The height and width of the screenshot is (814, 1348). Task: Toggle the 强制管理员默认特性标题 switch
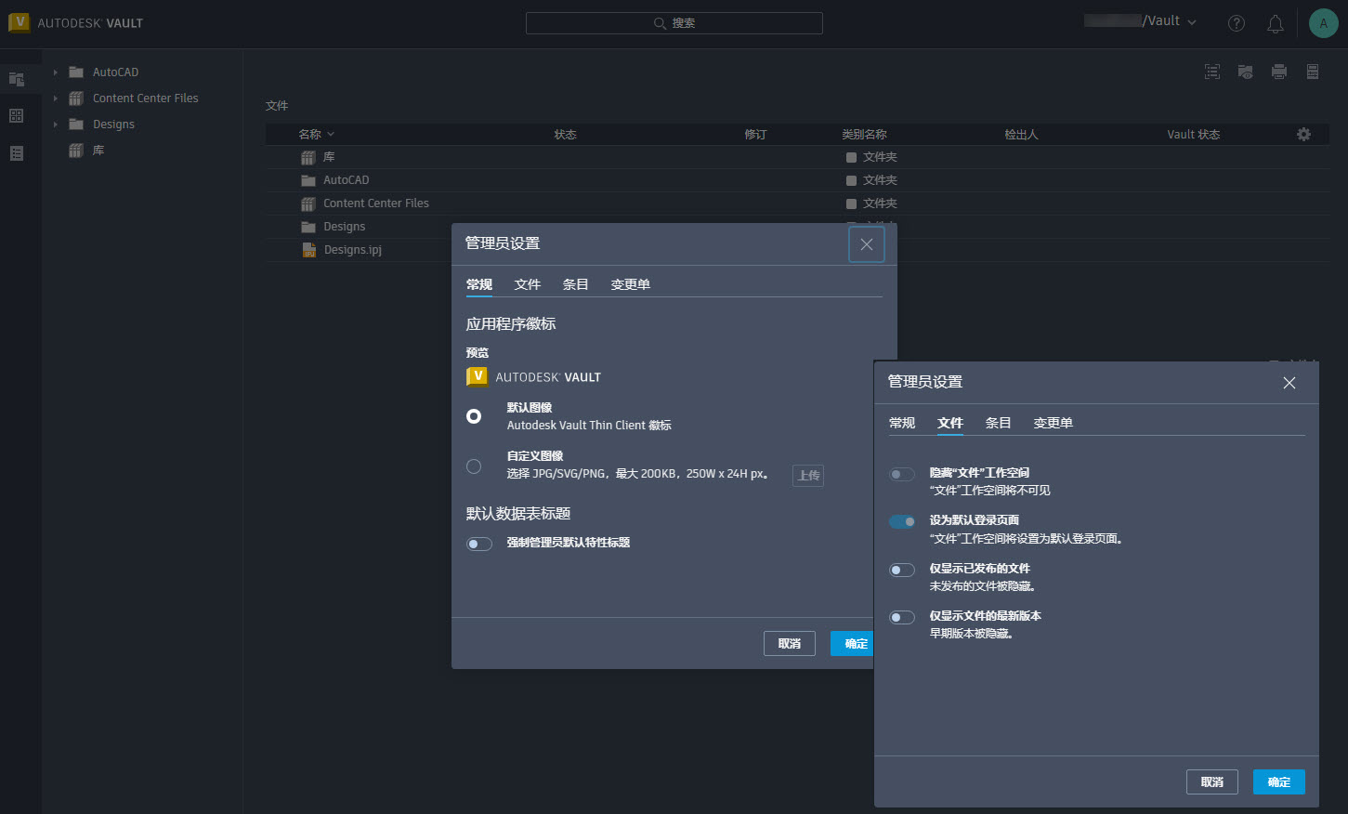coord(479,544)
